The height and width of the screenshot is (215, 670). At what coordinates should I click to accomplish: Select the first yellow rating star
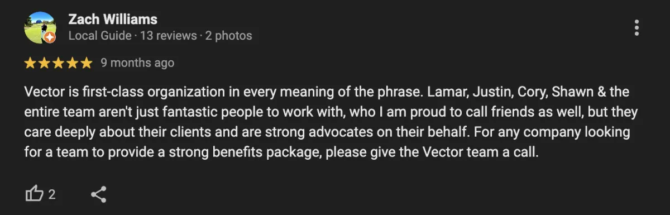[x=30, y=63]
